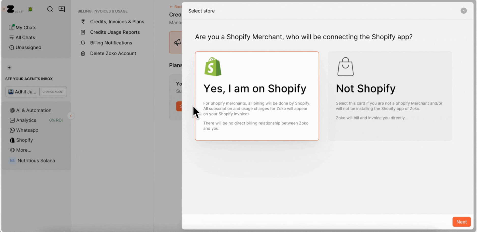The width and height of the screenshot is (477, 232).
Task: Click the bell icon beside Billing Notifications
Action: point(83,43)
